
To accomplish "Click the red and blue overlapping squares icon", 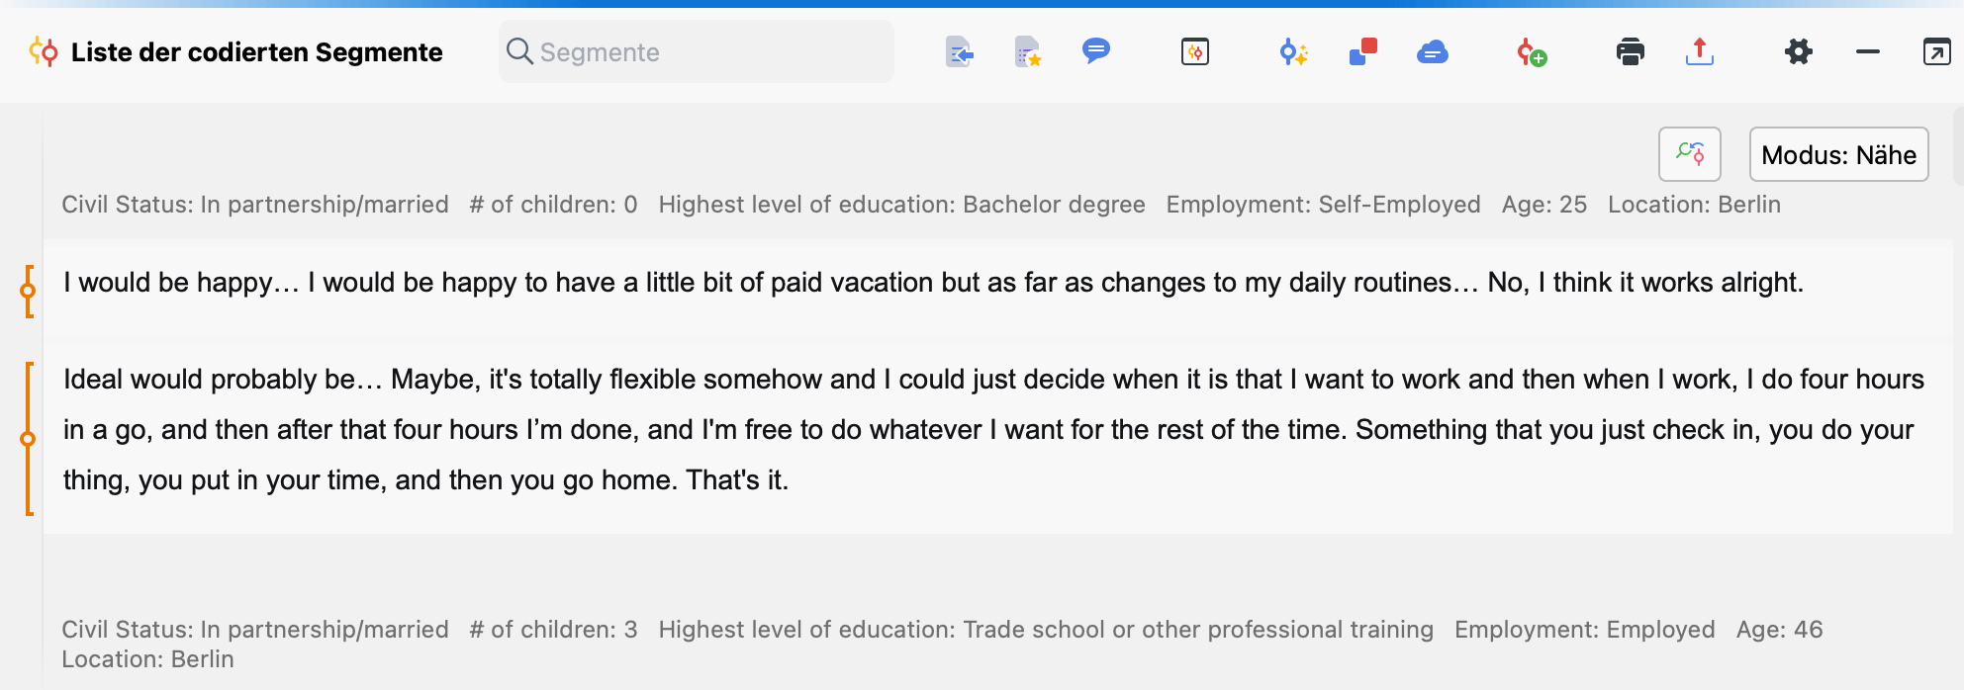I will pos(1363,51).
